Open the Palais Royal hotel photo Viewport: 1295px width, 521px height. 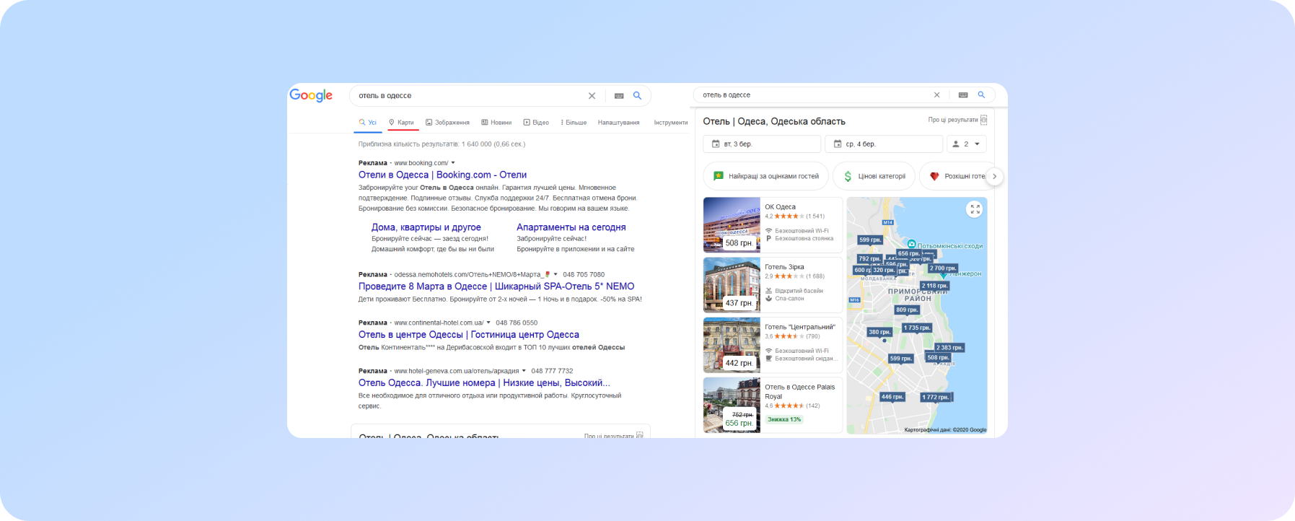[x=732, y=405]
